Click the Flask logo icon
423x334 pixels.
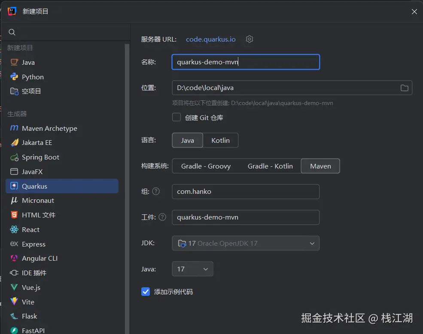point(14,316)
